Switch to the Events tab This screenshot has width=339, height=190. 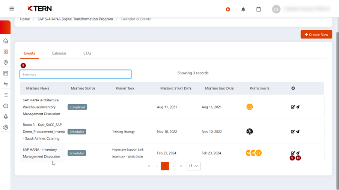(x=29, y=53)
